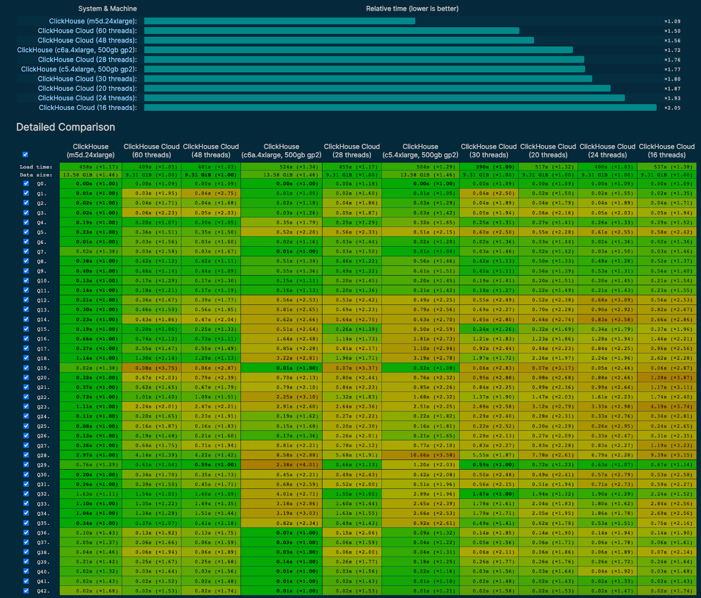Click ClickHouse Cloud (48 threads) column header

point(211,151)
